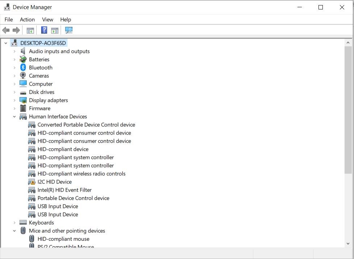Click the I2C HID Device warning icon
354x259 pixels.
[32, 182]
